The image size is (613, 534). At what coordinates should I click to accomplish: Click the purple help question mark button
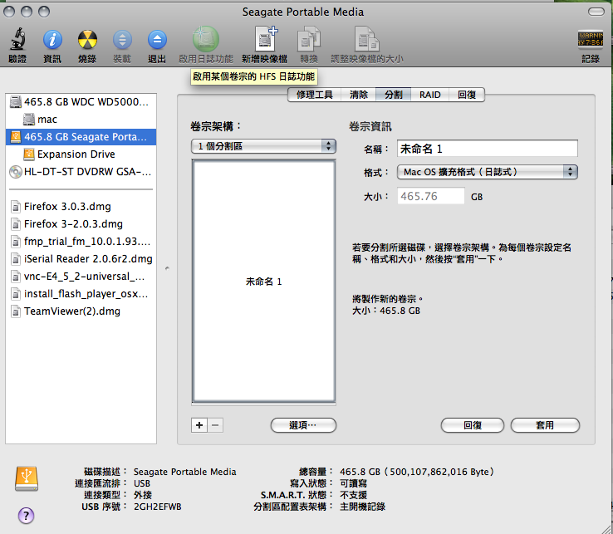pos(26,516)
